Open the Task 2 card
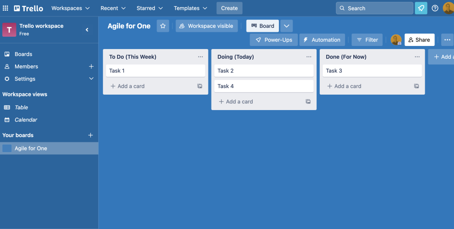Image resolution: width=454 pixels, height=229 pixels. [264, 71]
